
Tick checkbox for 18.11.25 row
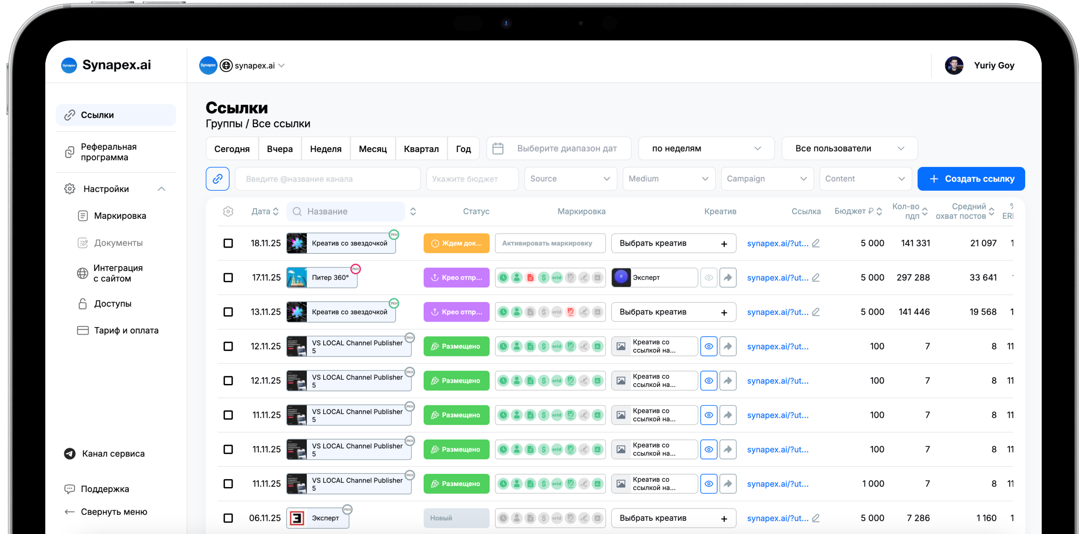(228, 243)
